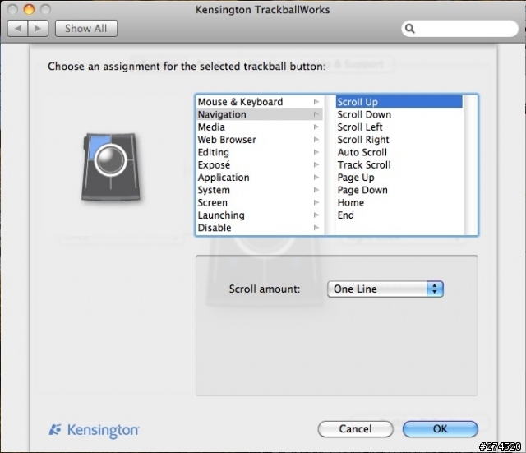This screenshot has height=453, width=526.
Task: Select Application category
Action: 259,178
